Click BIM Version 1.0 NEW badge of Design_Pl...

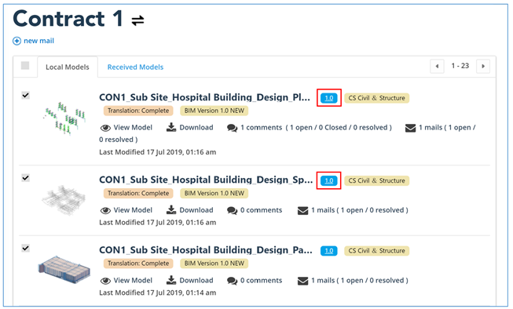point(214,111)
